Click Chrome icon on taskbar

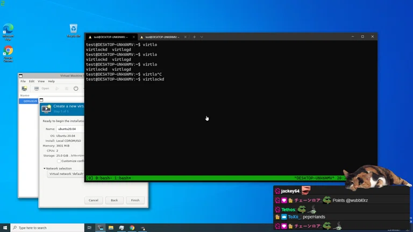click(132, 228)
